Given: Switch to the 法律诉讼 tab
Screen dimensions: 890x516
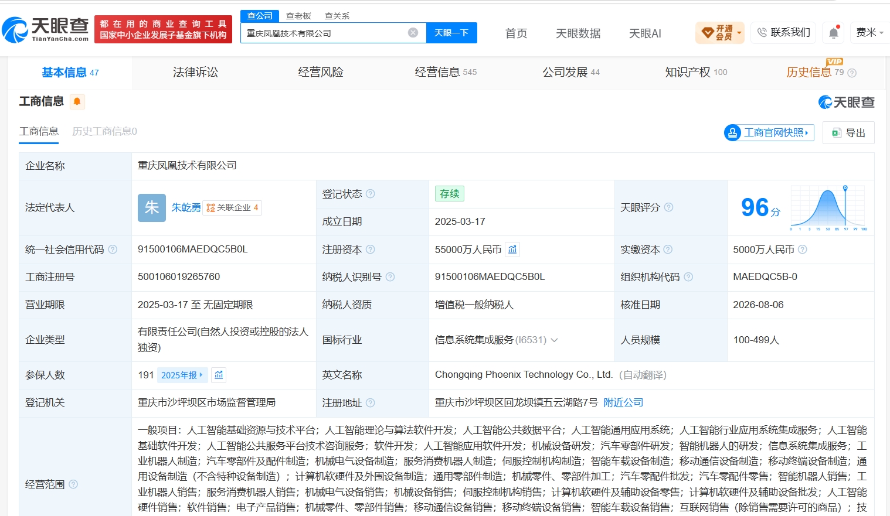Looking at the screenshot, I should (x=195, y=73).
